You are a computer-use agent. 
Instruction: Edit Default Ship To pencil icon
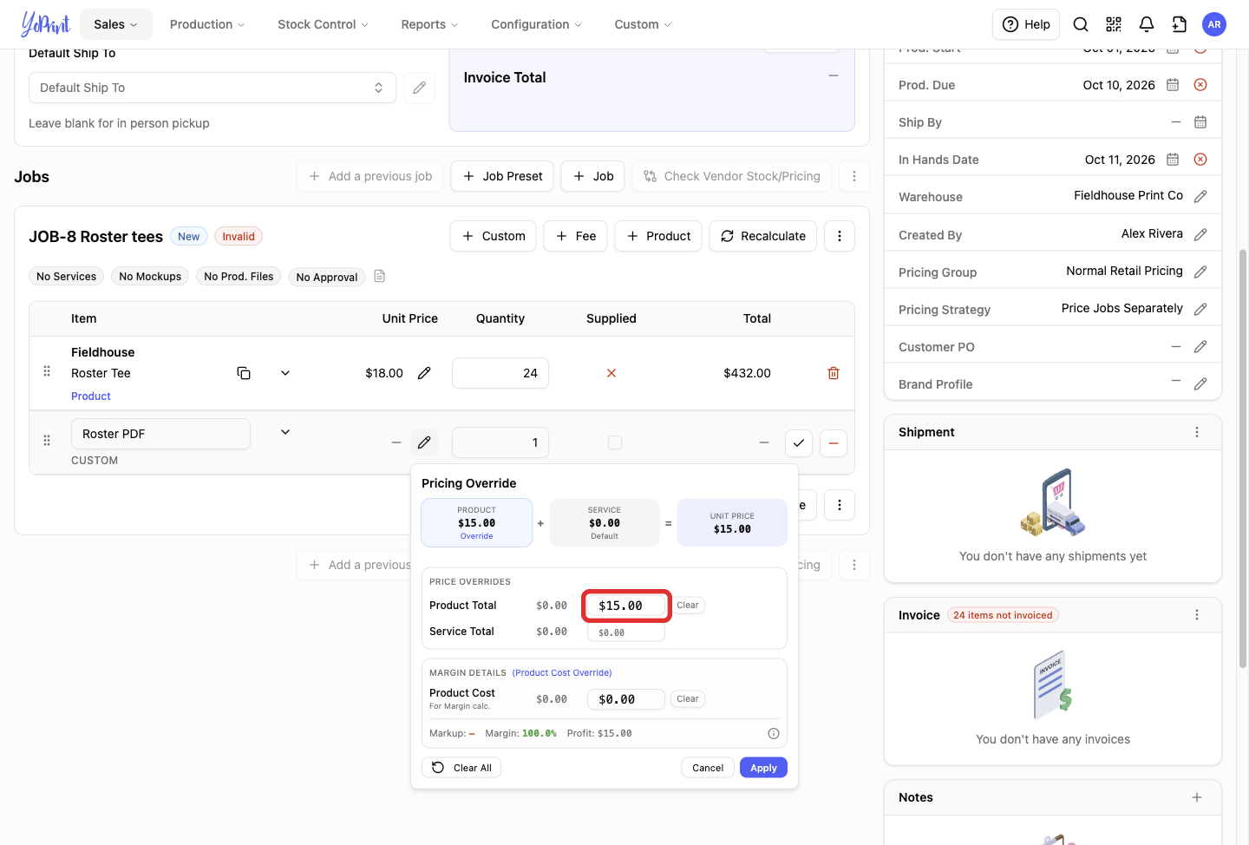[x=419, y=88]
